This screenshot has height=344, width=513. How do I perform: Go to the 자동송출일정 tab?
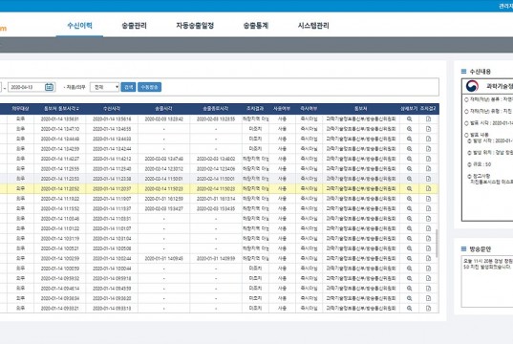point(195,26)
